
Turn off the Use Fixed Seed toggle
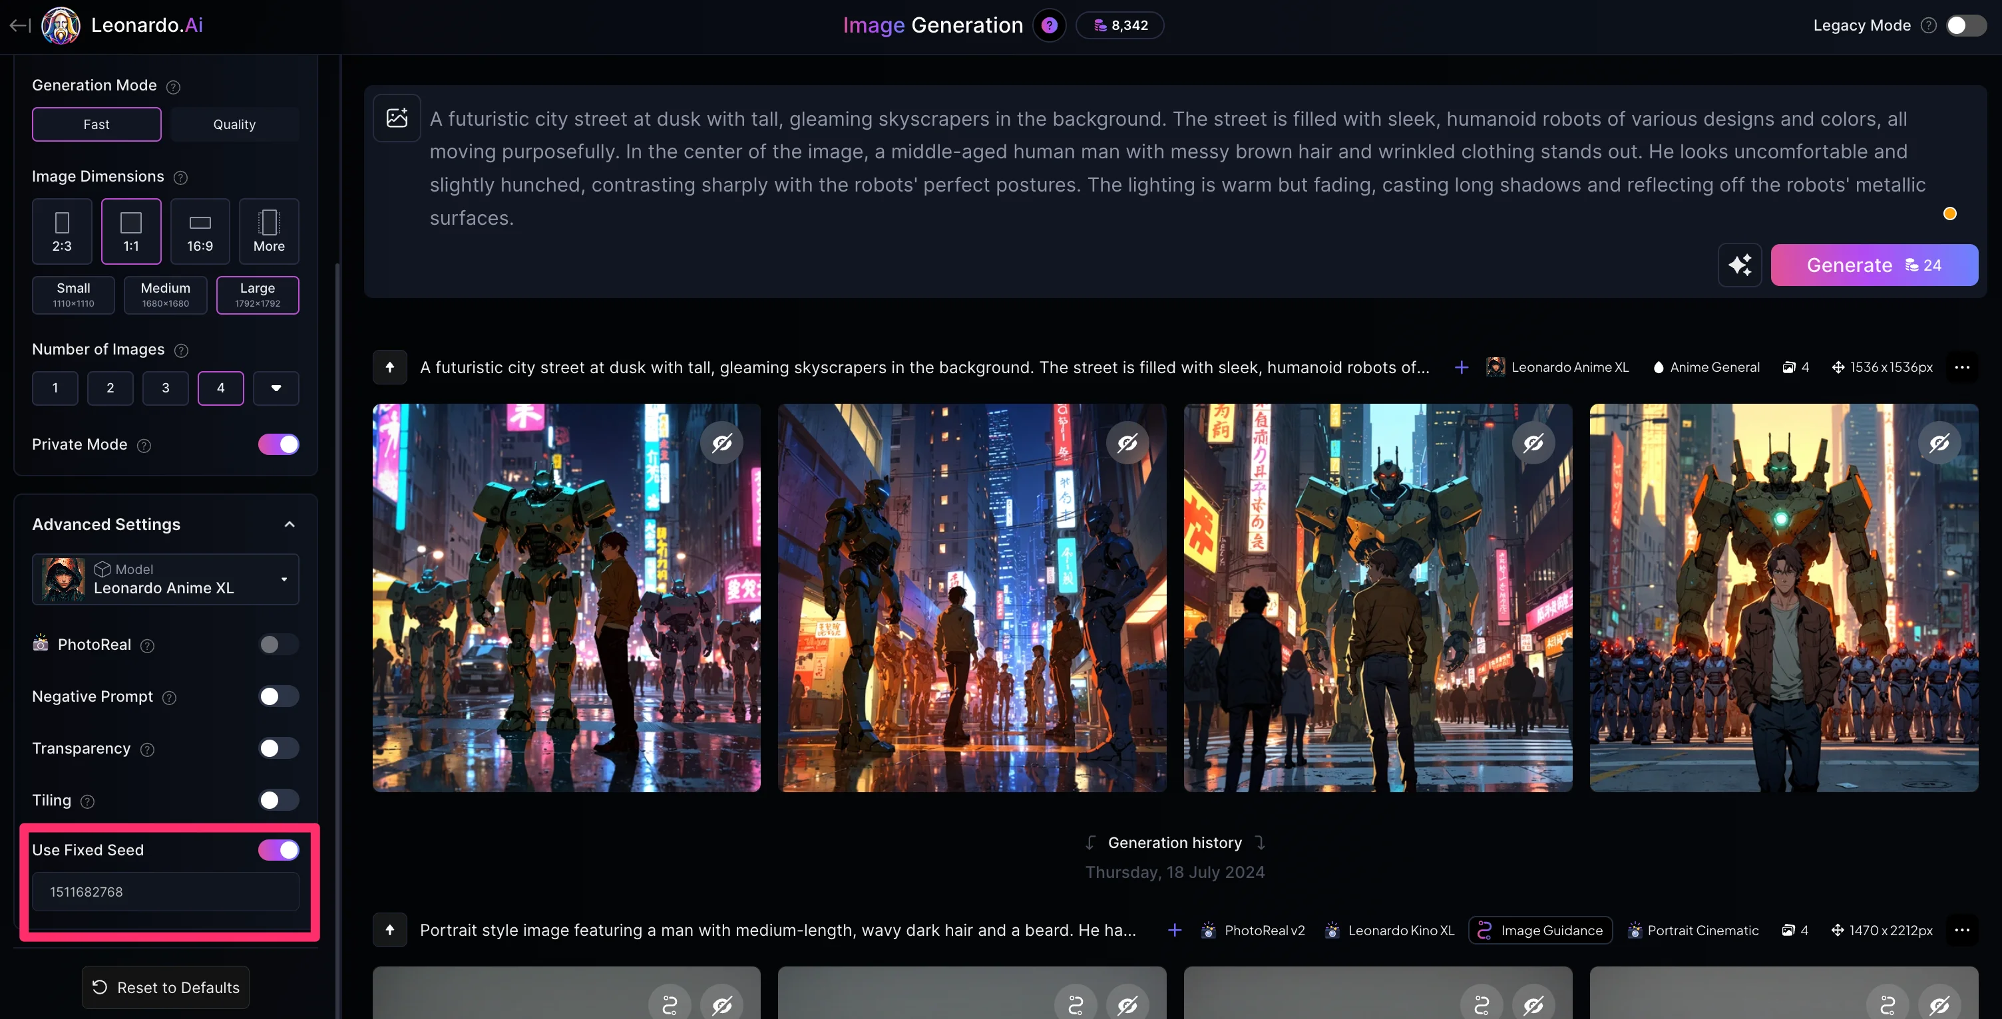tap(278, 849)
